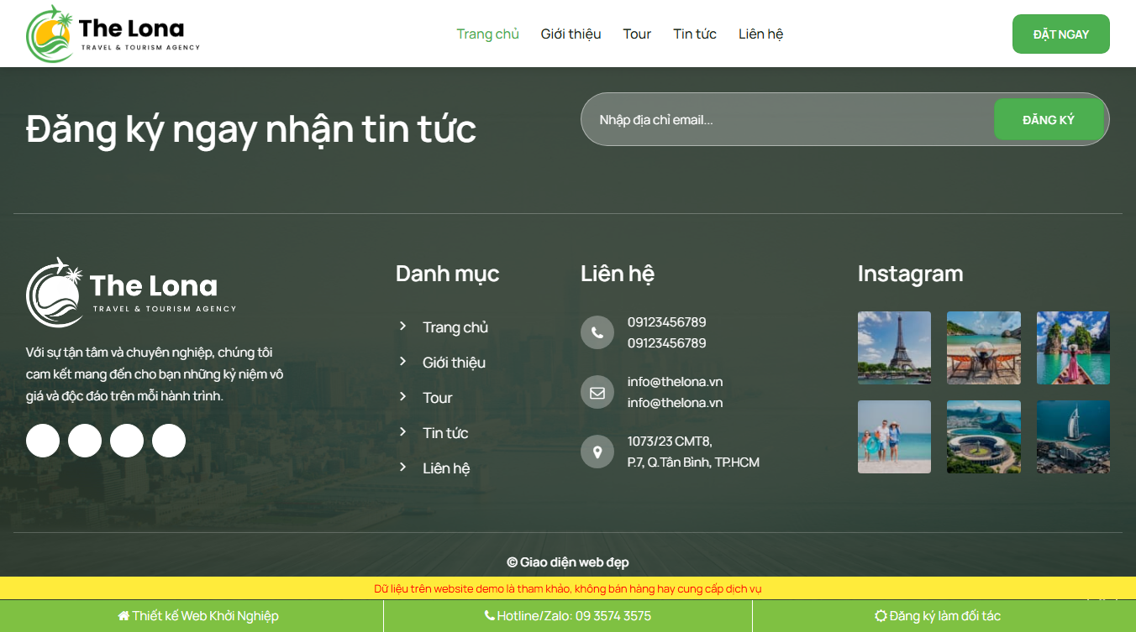Open the Burj Al Arab Instagram photo

[x=1073, y=436]
